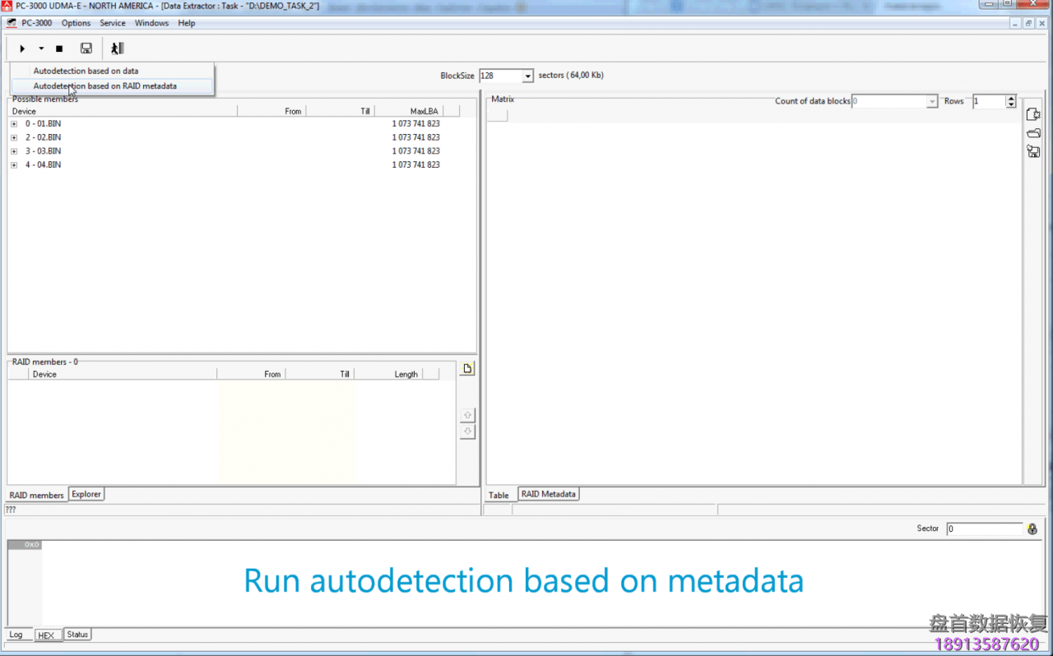
Task: Click the save configuration icon beside Matrix panel
Action: [1033, 151]
